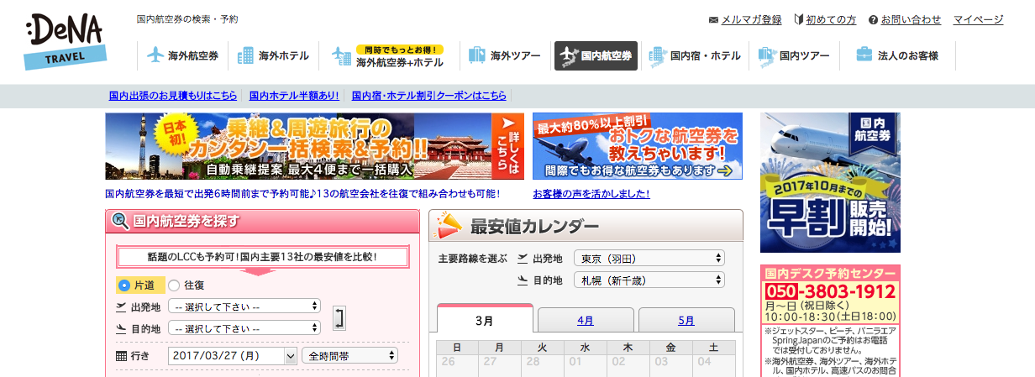1035x377 pixels.
Task: Click the calendar icon next to 行き
Action: coord(121,356)
